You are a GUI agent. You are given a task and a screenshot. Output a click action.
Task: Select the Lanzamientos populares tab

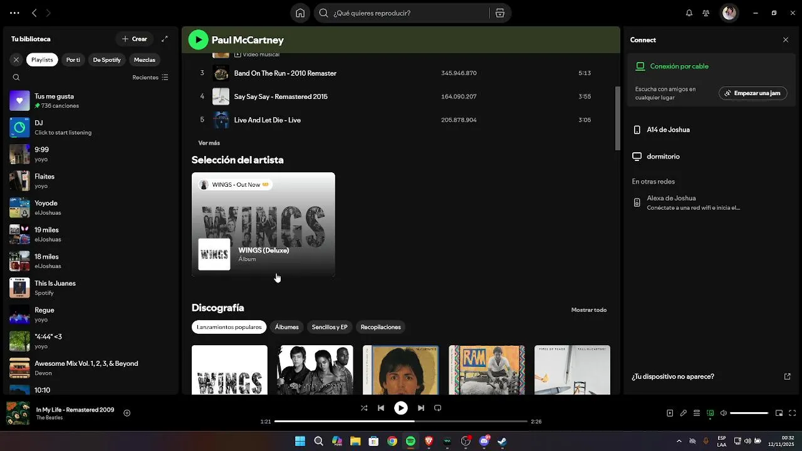point(229,327)
